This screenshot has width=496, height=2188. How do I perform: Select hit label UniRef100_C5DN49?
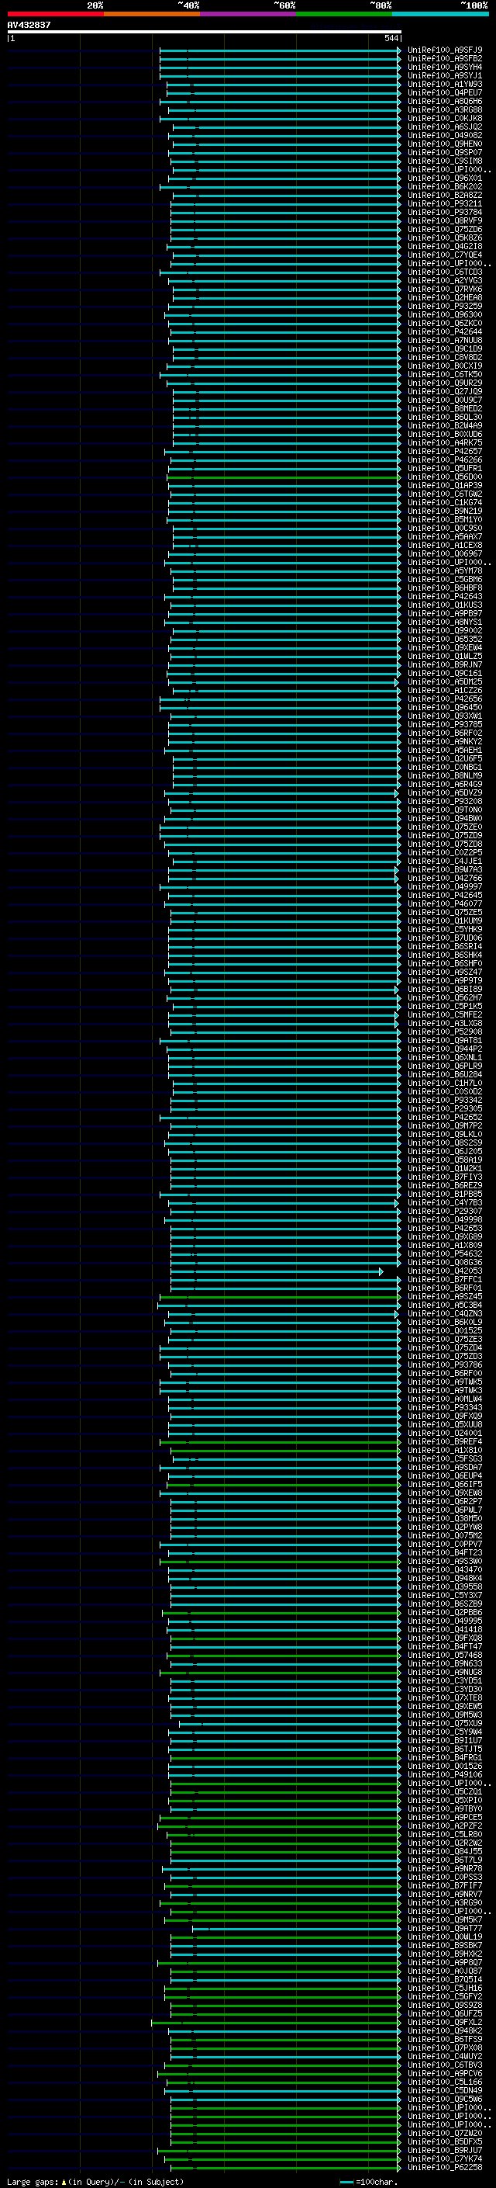[x=444, y=2090]
